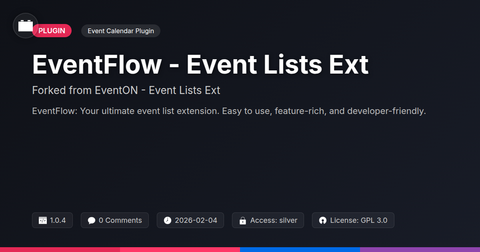Screen dimensions: 480x252
Task: Click the red bottom color stripe
Action: pyautogui.click(x=60, y=250)
